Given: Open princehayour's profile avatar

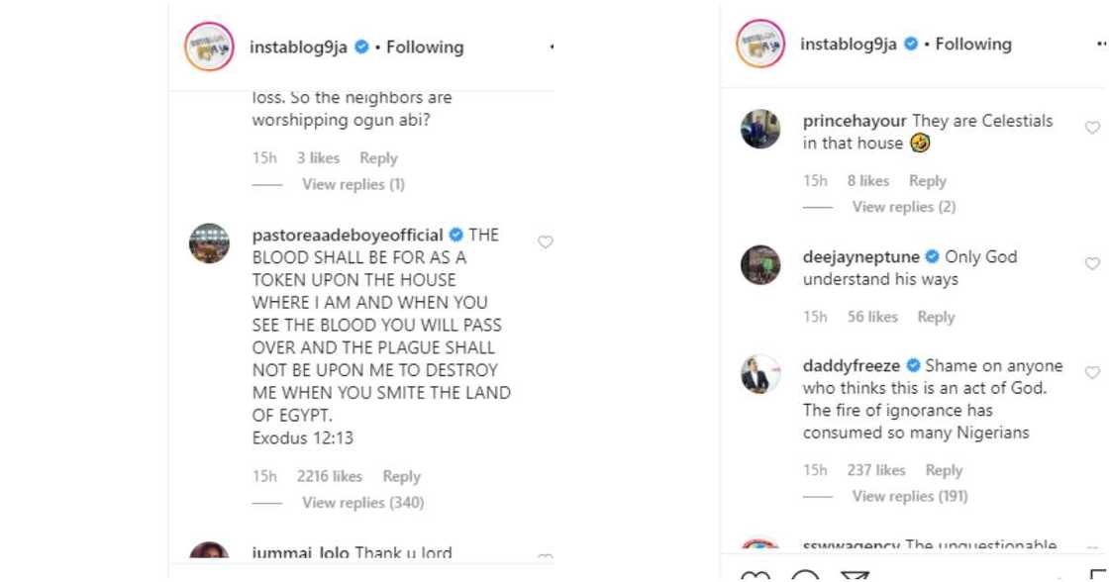Looking at the screenshot, I should [759, 129].
